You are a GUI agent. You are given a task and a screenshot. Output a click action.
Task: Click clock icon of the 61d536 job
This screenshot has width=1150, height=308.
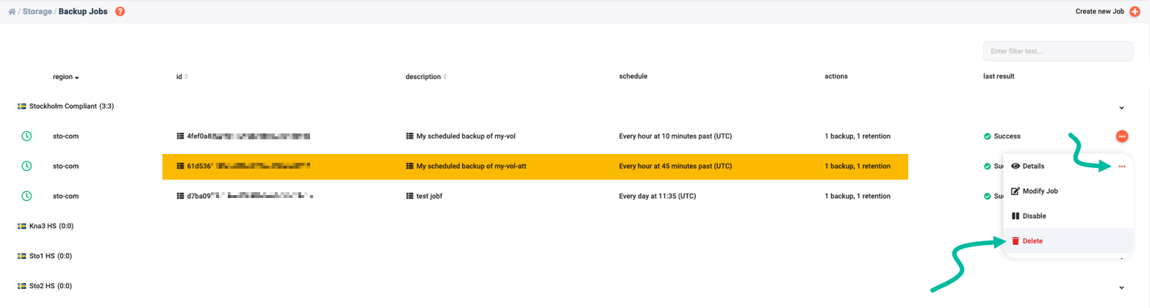(x=26, y=166)
